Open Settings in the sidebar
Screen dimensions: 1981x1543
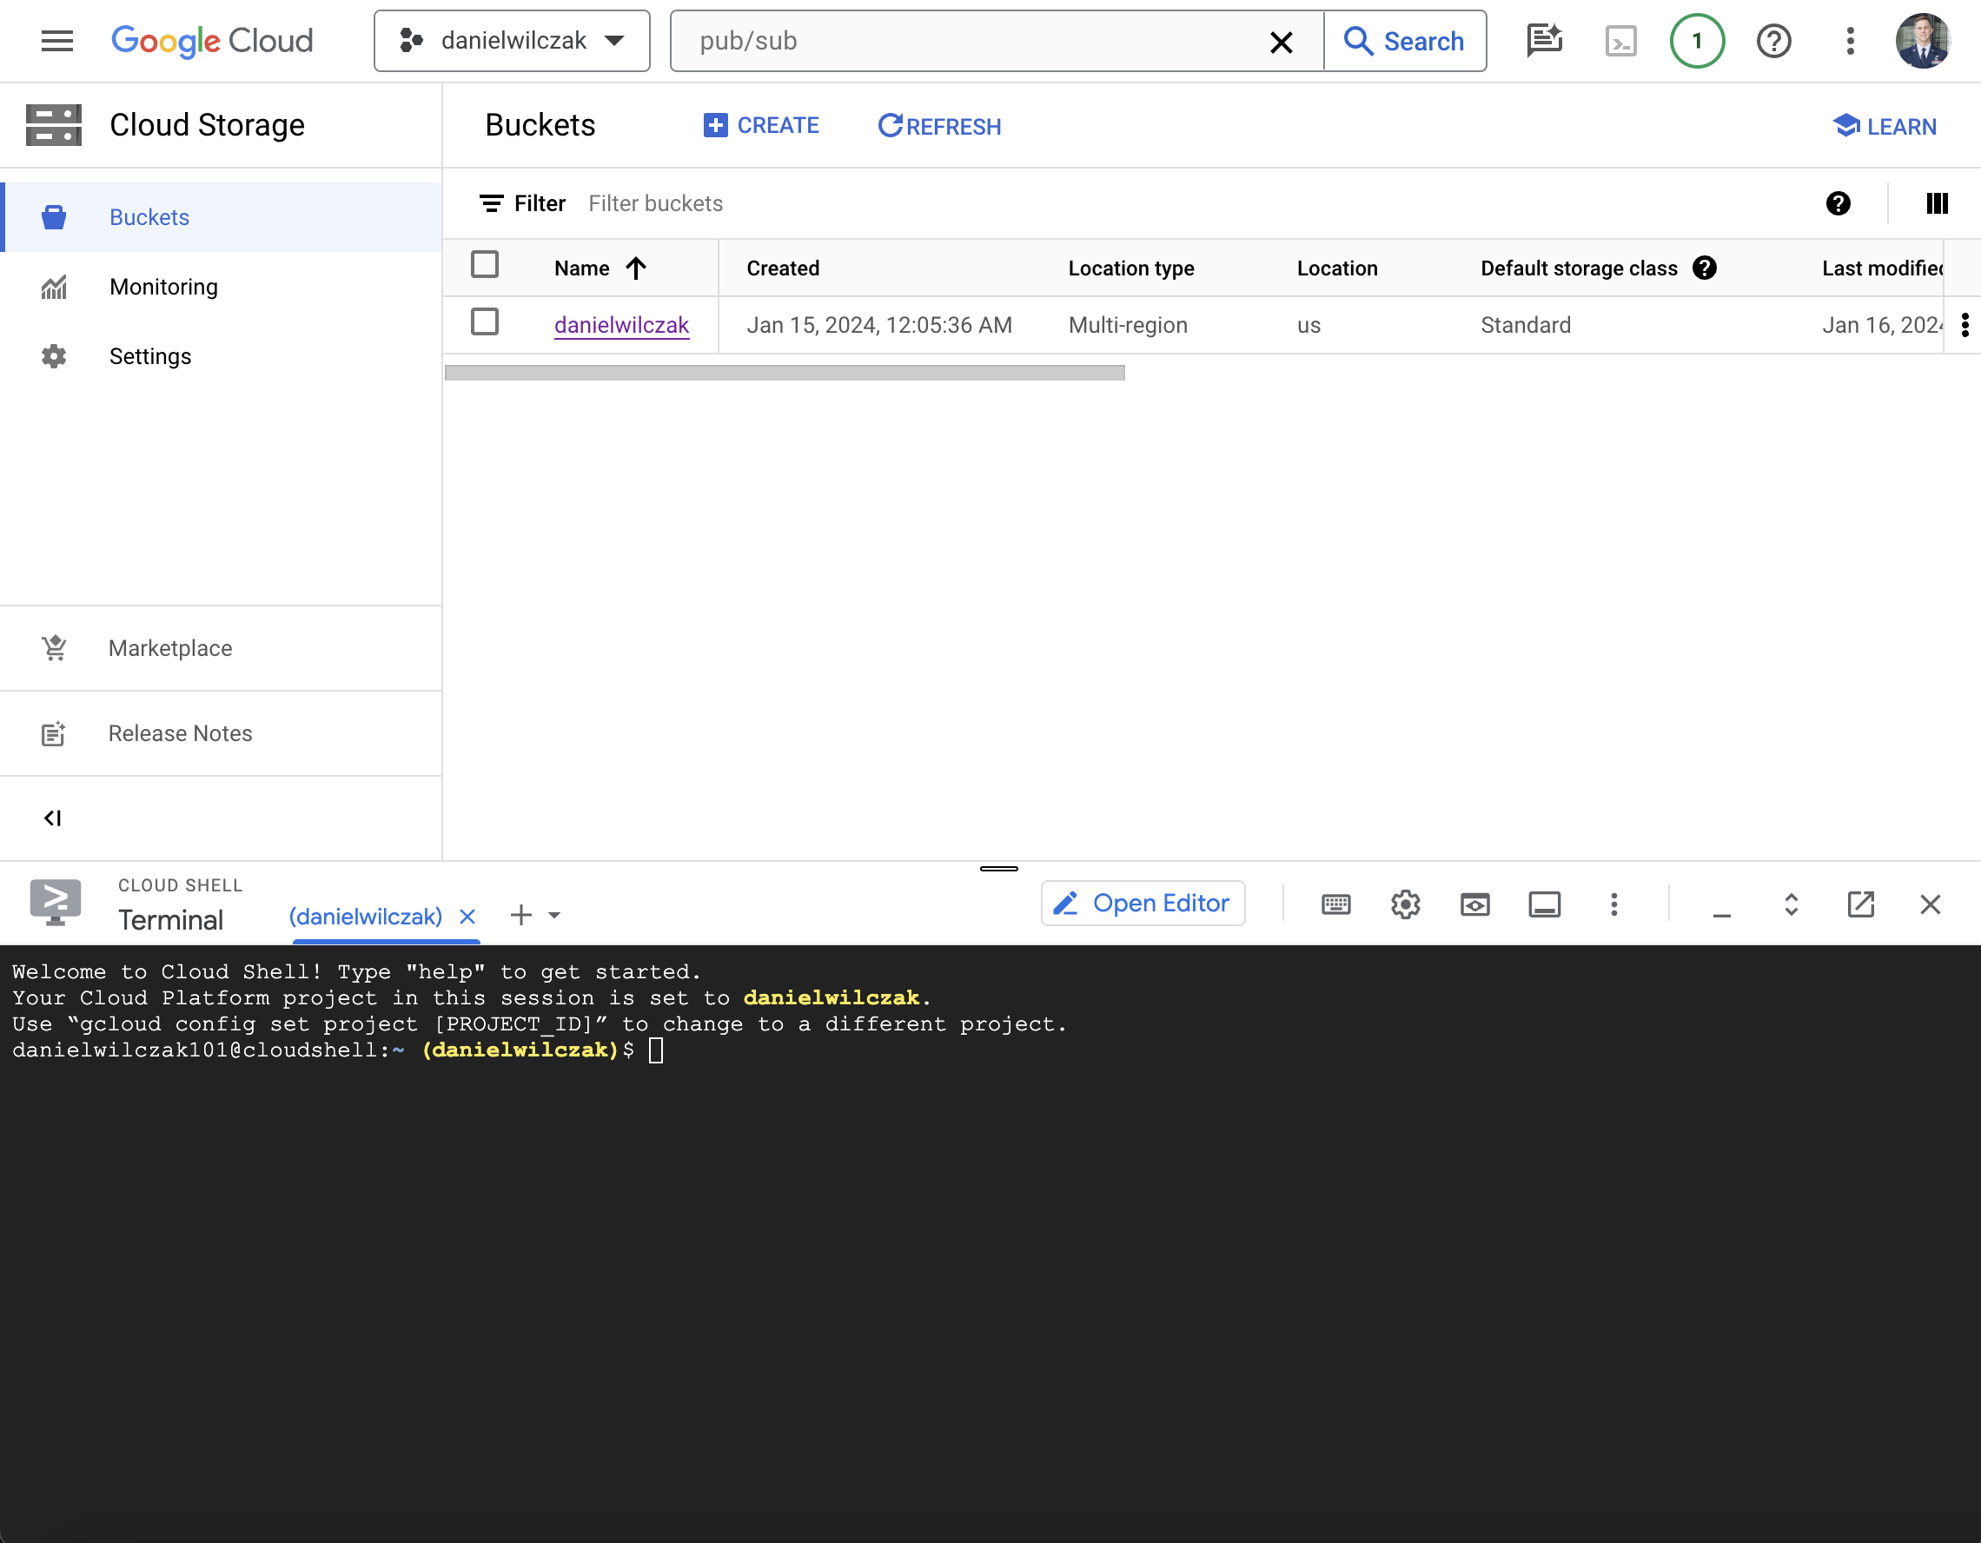pyautogui.click(x=222, y=356)
